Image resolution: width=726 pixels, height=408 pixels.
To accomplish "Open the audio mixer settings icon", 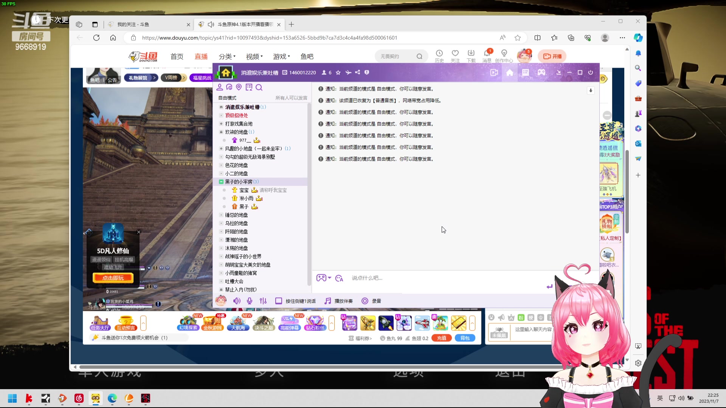I will [x=263, y=301].
